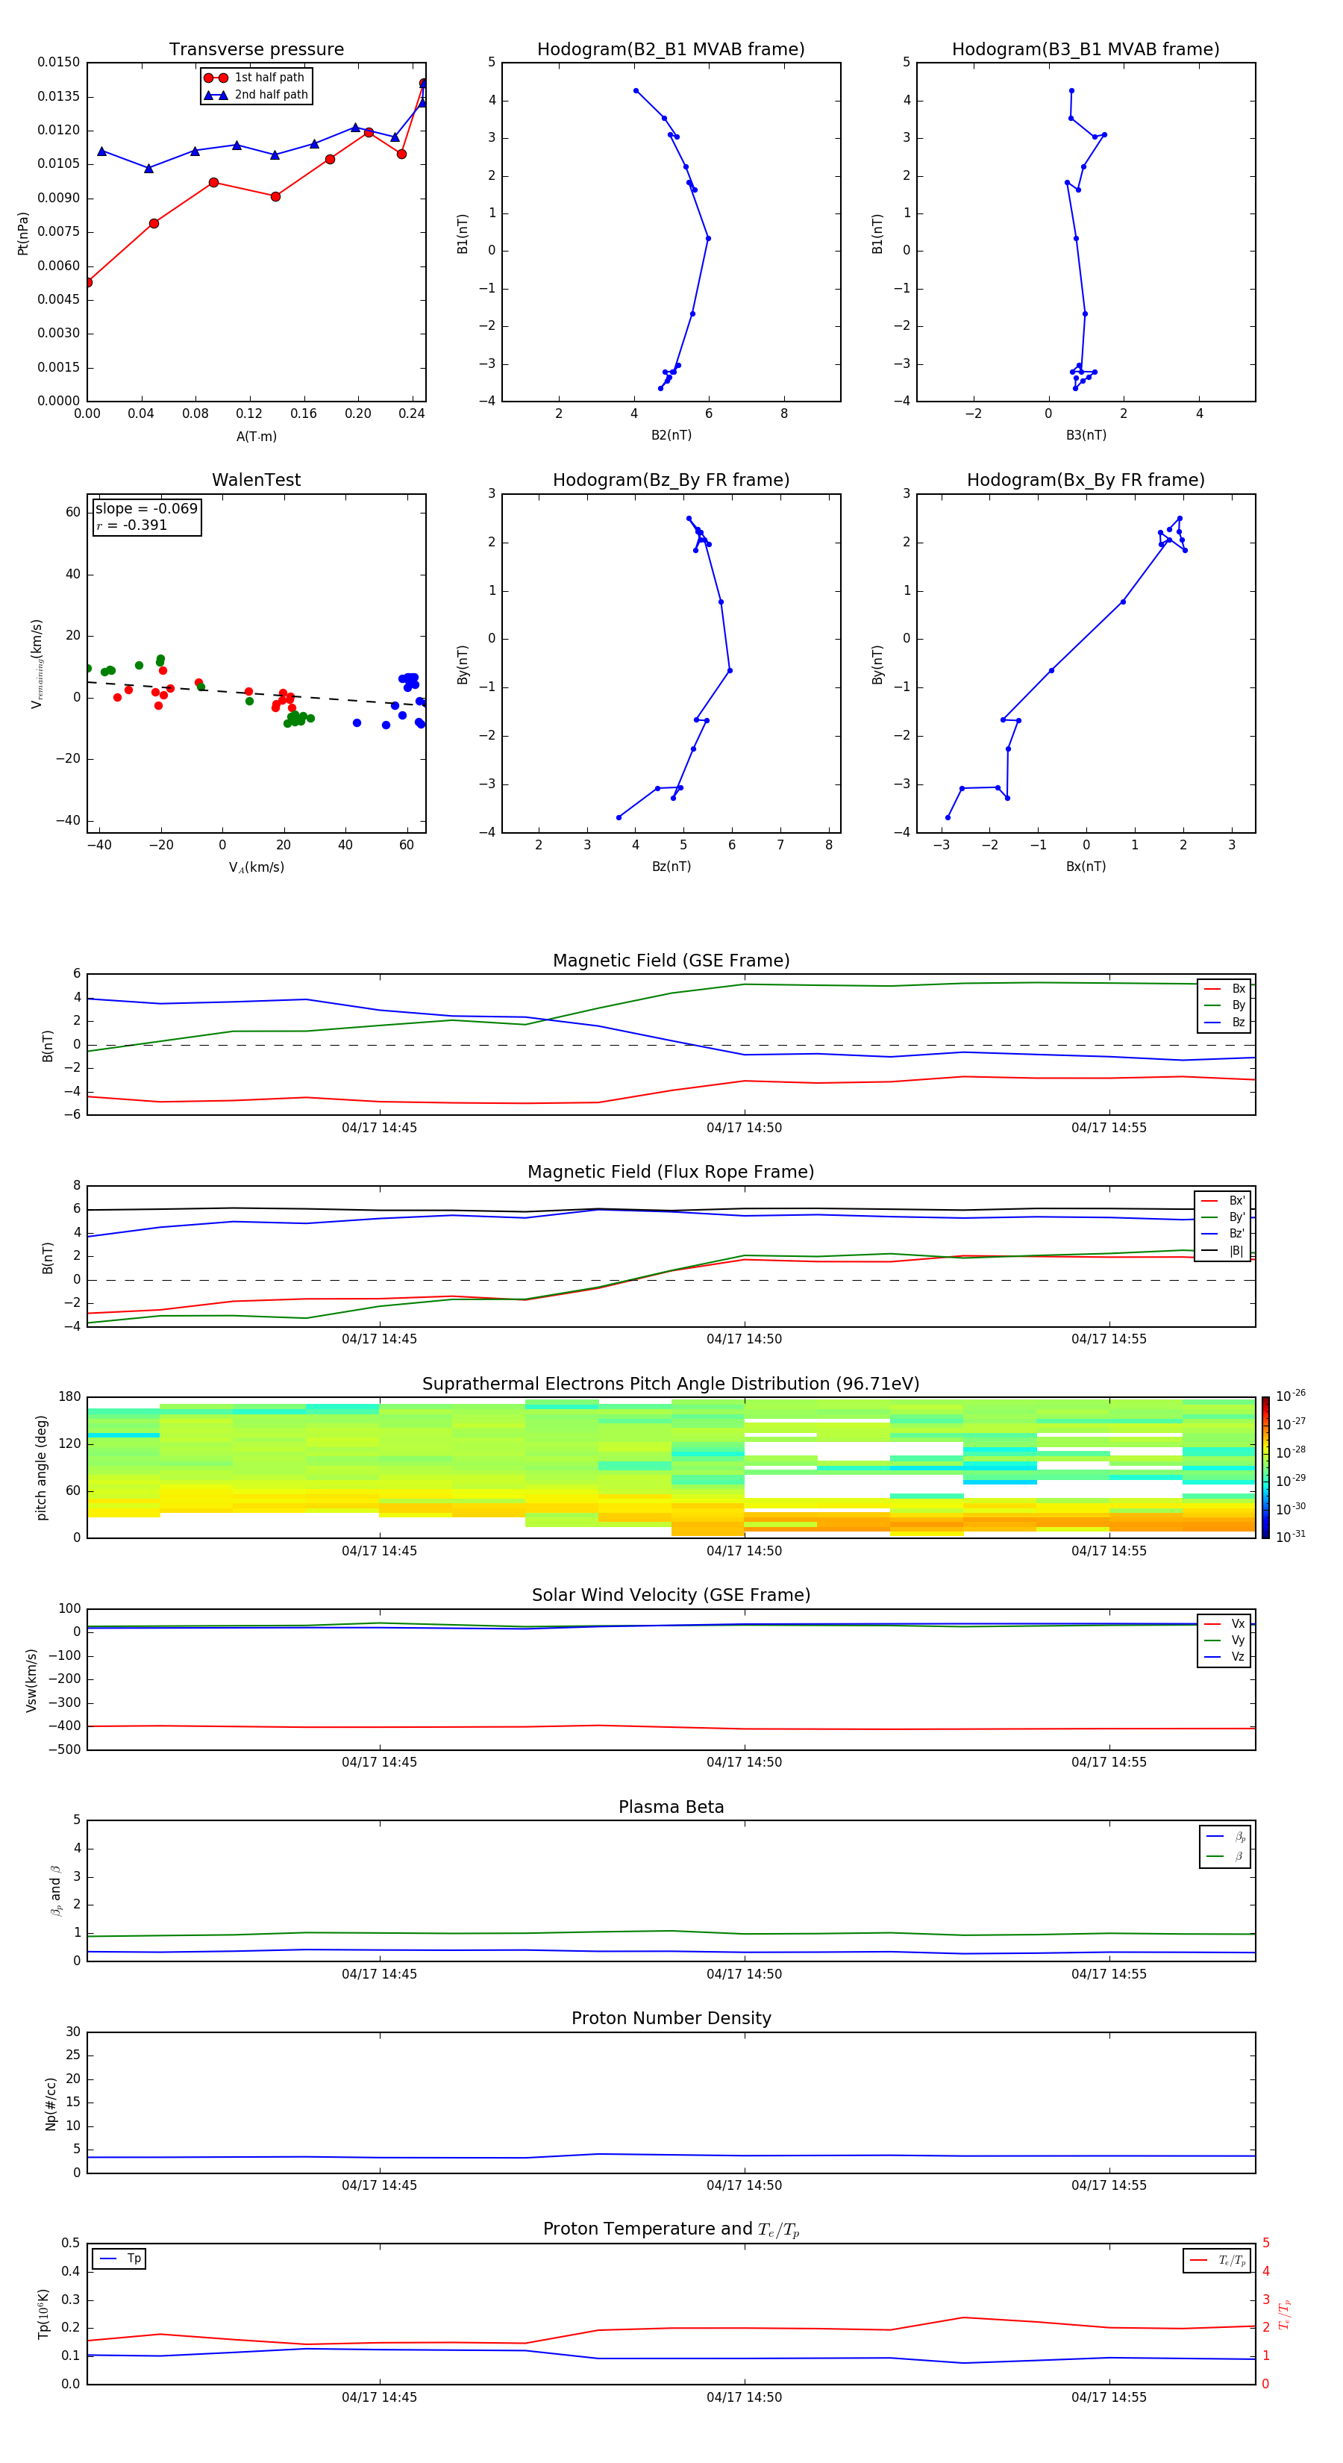Click the 'Pt(nPa)' y-axis label
1343x2463 pixels.
coord(23,234)
